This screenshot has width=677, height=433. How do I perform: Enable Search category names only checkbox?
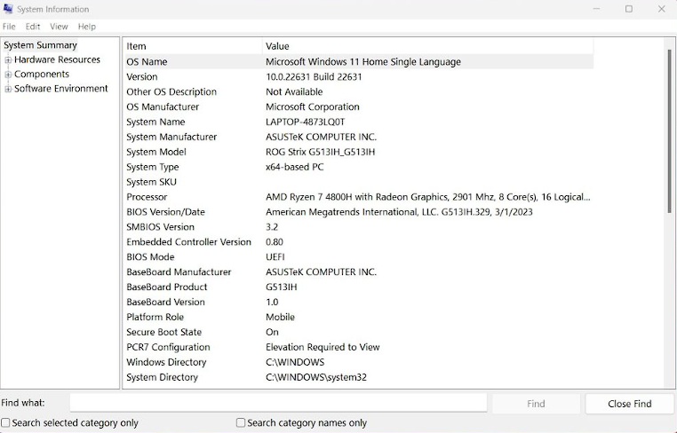pos(241,422)
